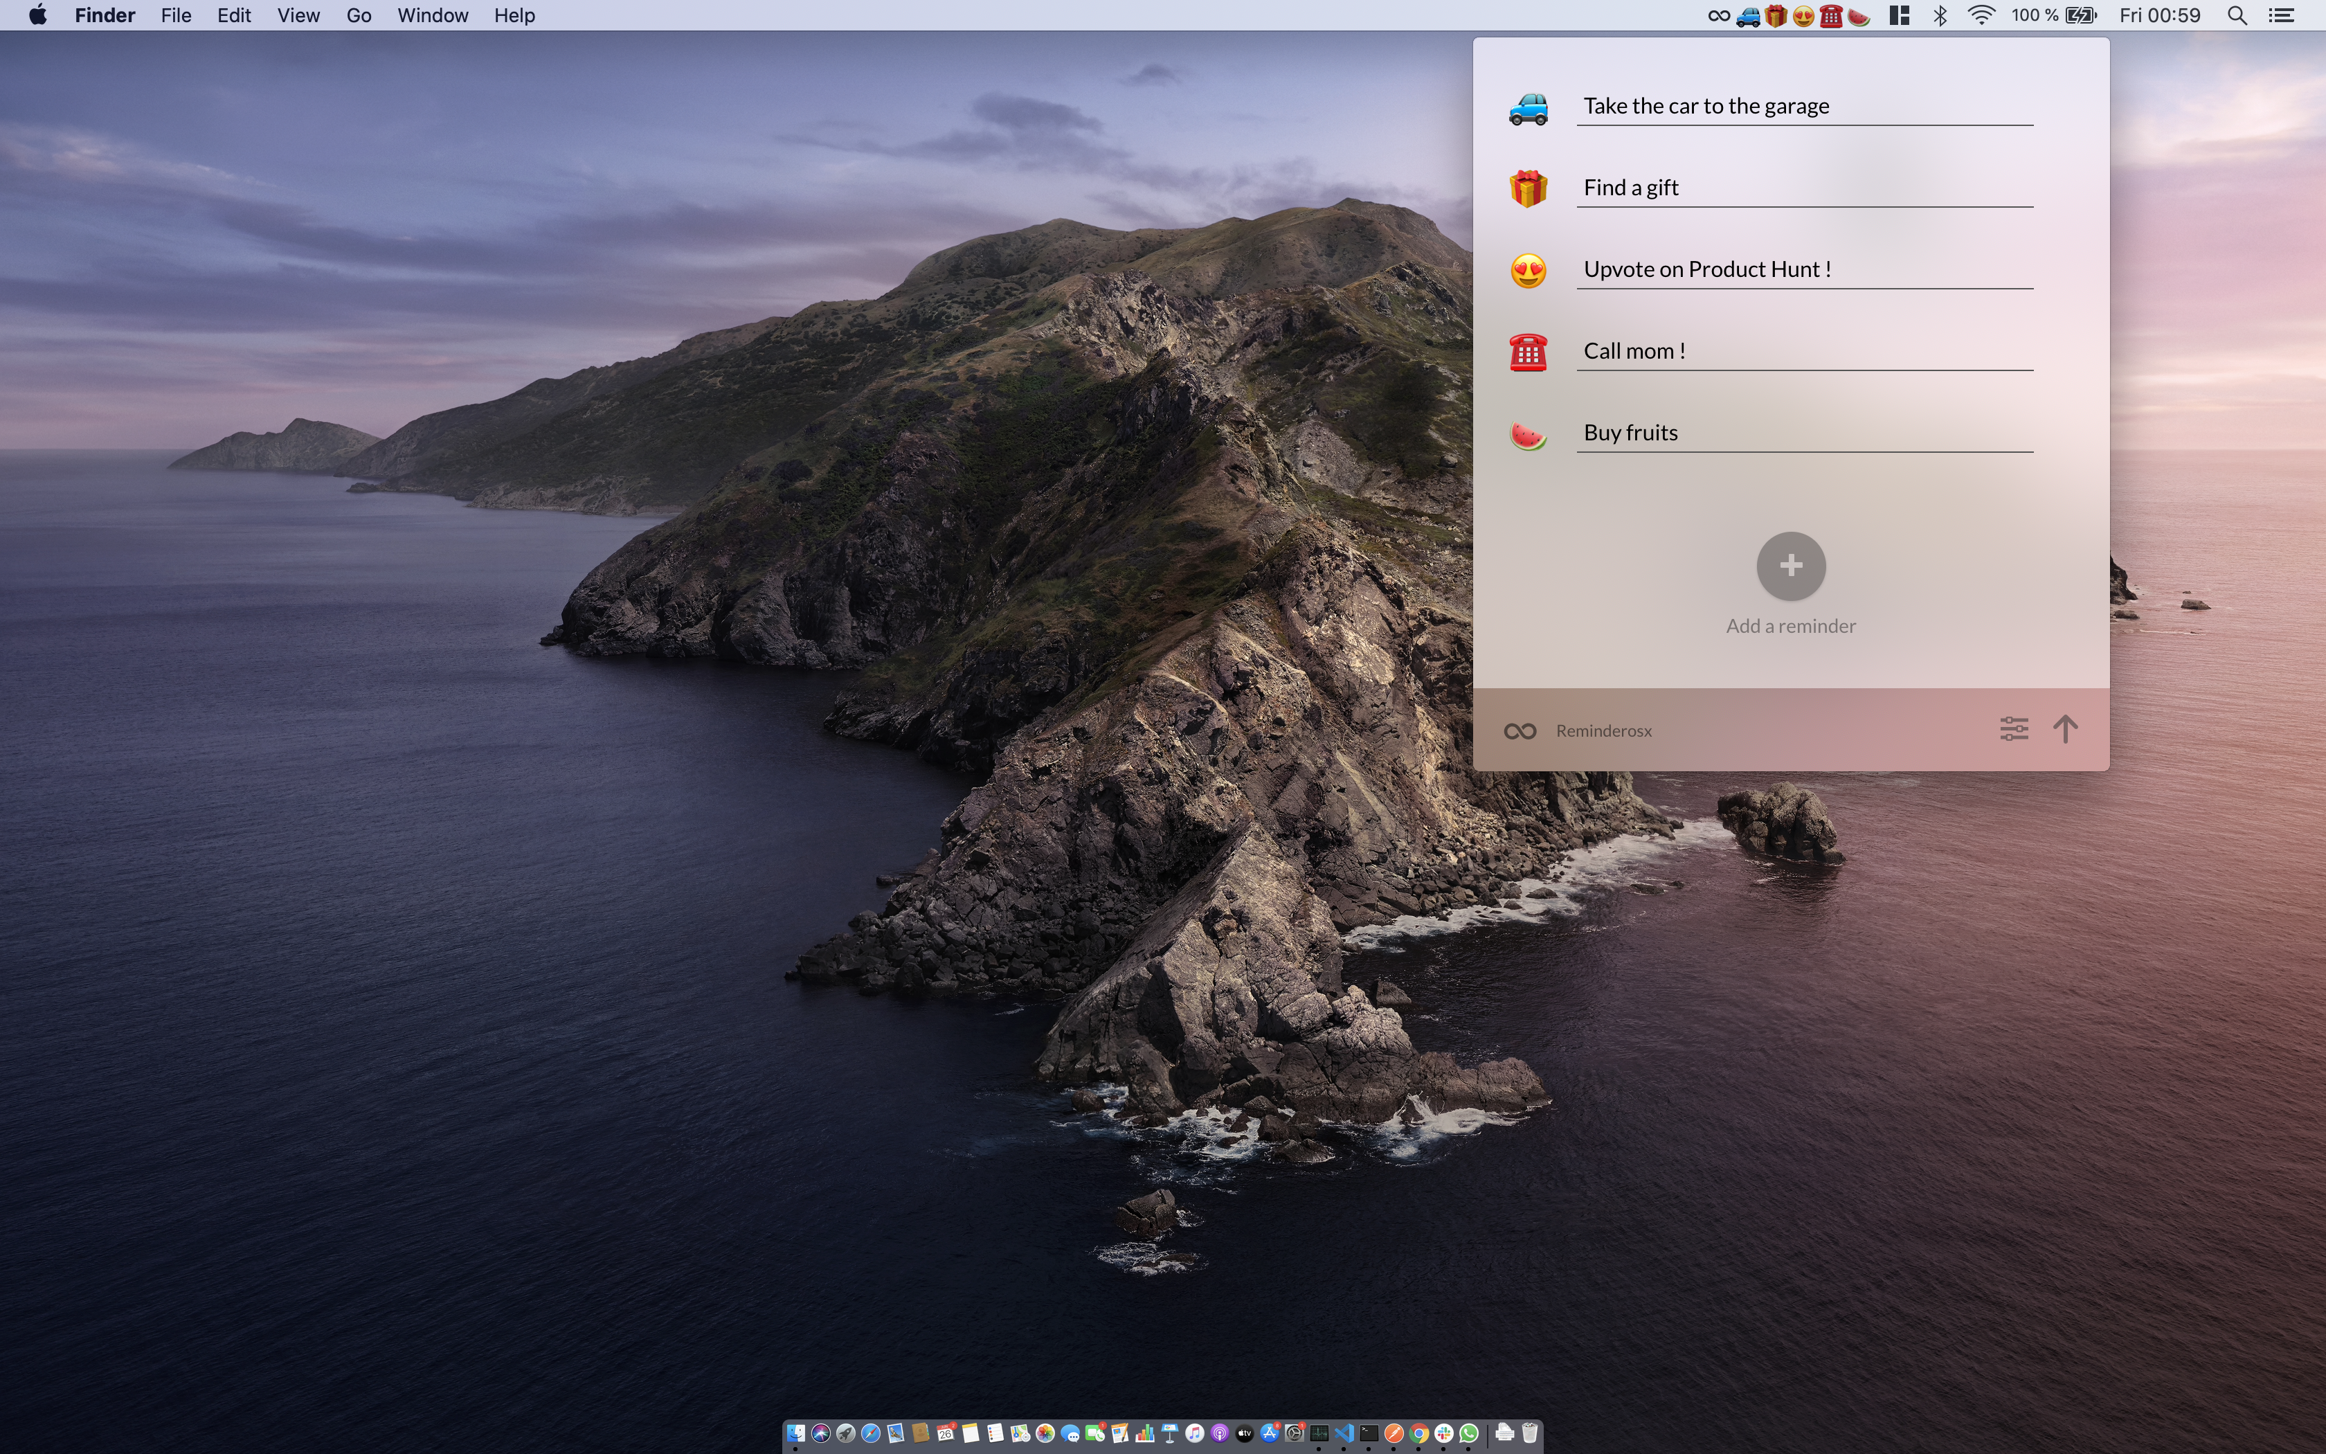This screenshot has height=1454, width=2326.
Task: Click the Reminderosx infinity logo in the footer
Action: coord(1519,730)
